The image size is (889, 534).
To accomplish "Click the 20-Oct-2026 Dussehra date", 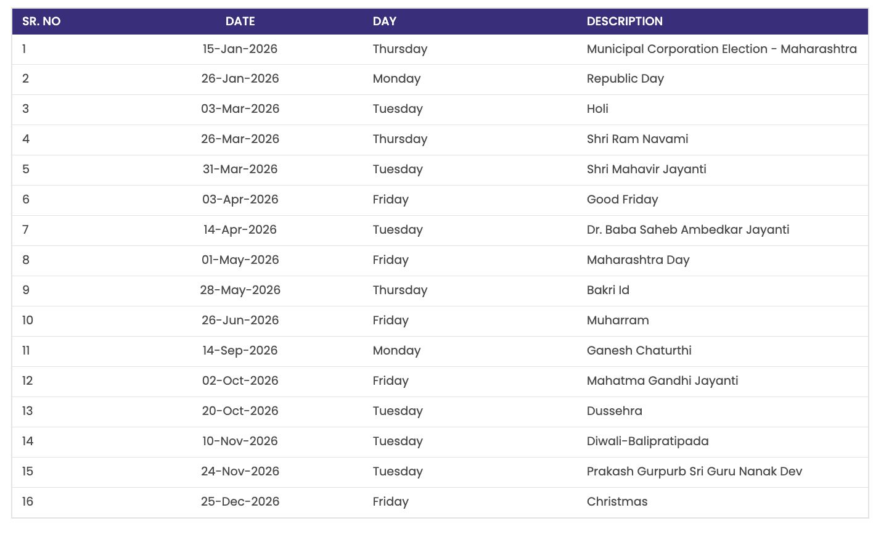I will point(240,411).
